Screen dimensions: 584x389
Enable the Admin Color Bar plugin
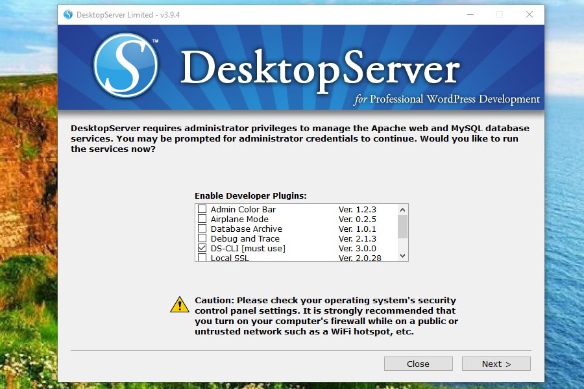point(202,209)
